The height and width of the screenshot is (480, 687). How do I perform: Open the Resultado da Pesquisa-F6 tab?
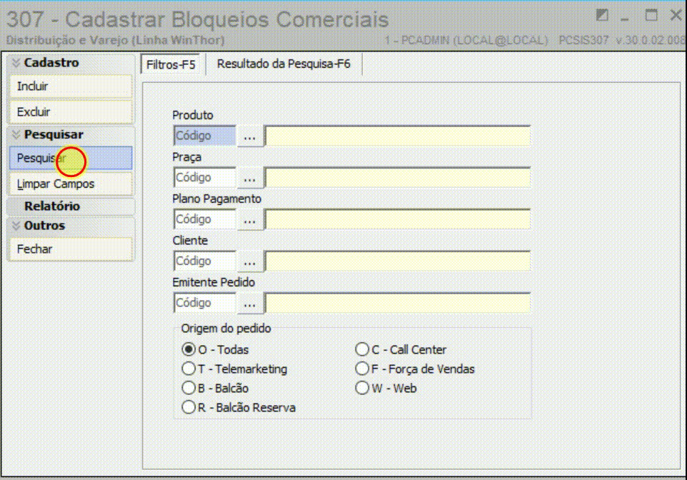click(x=284, y=64)
